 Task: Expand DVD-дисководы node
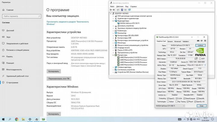[113, 16]
